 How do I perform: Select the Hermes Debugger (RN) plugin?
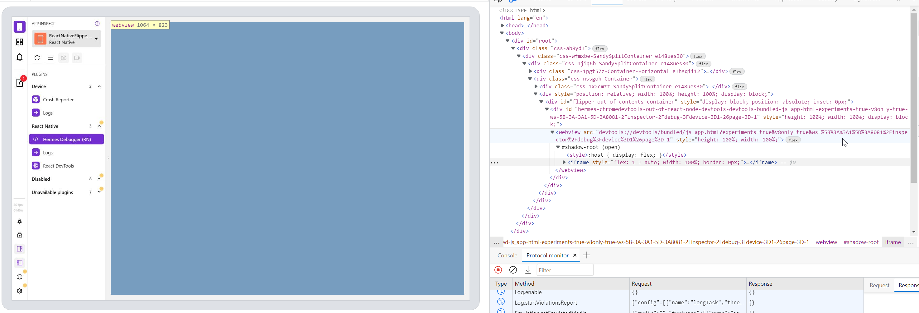tap(66, 139)
